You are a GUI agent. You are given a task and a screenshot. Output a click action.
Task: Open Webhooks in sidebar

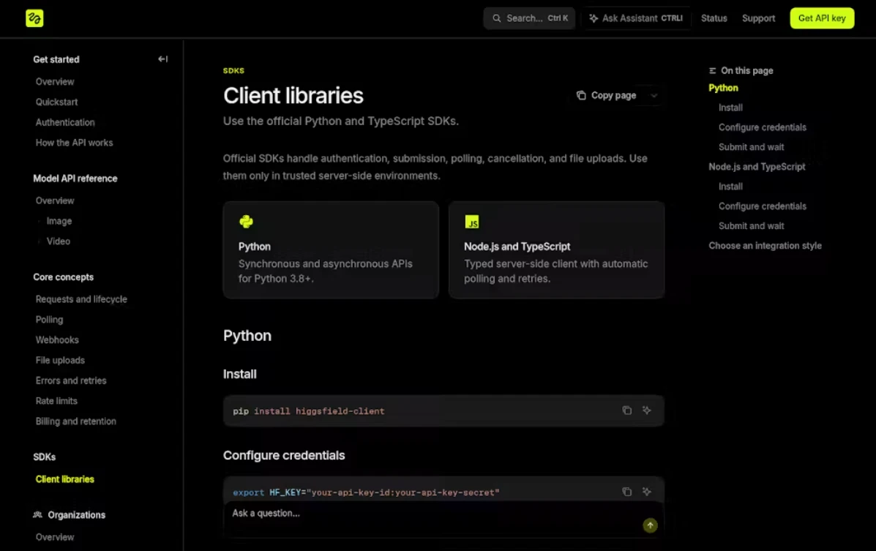(x=57, y=340)
